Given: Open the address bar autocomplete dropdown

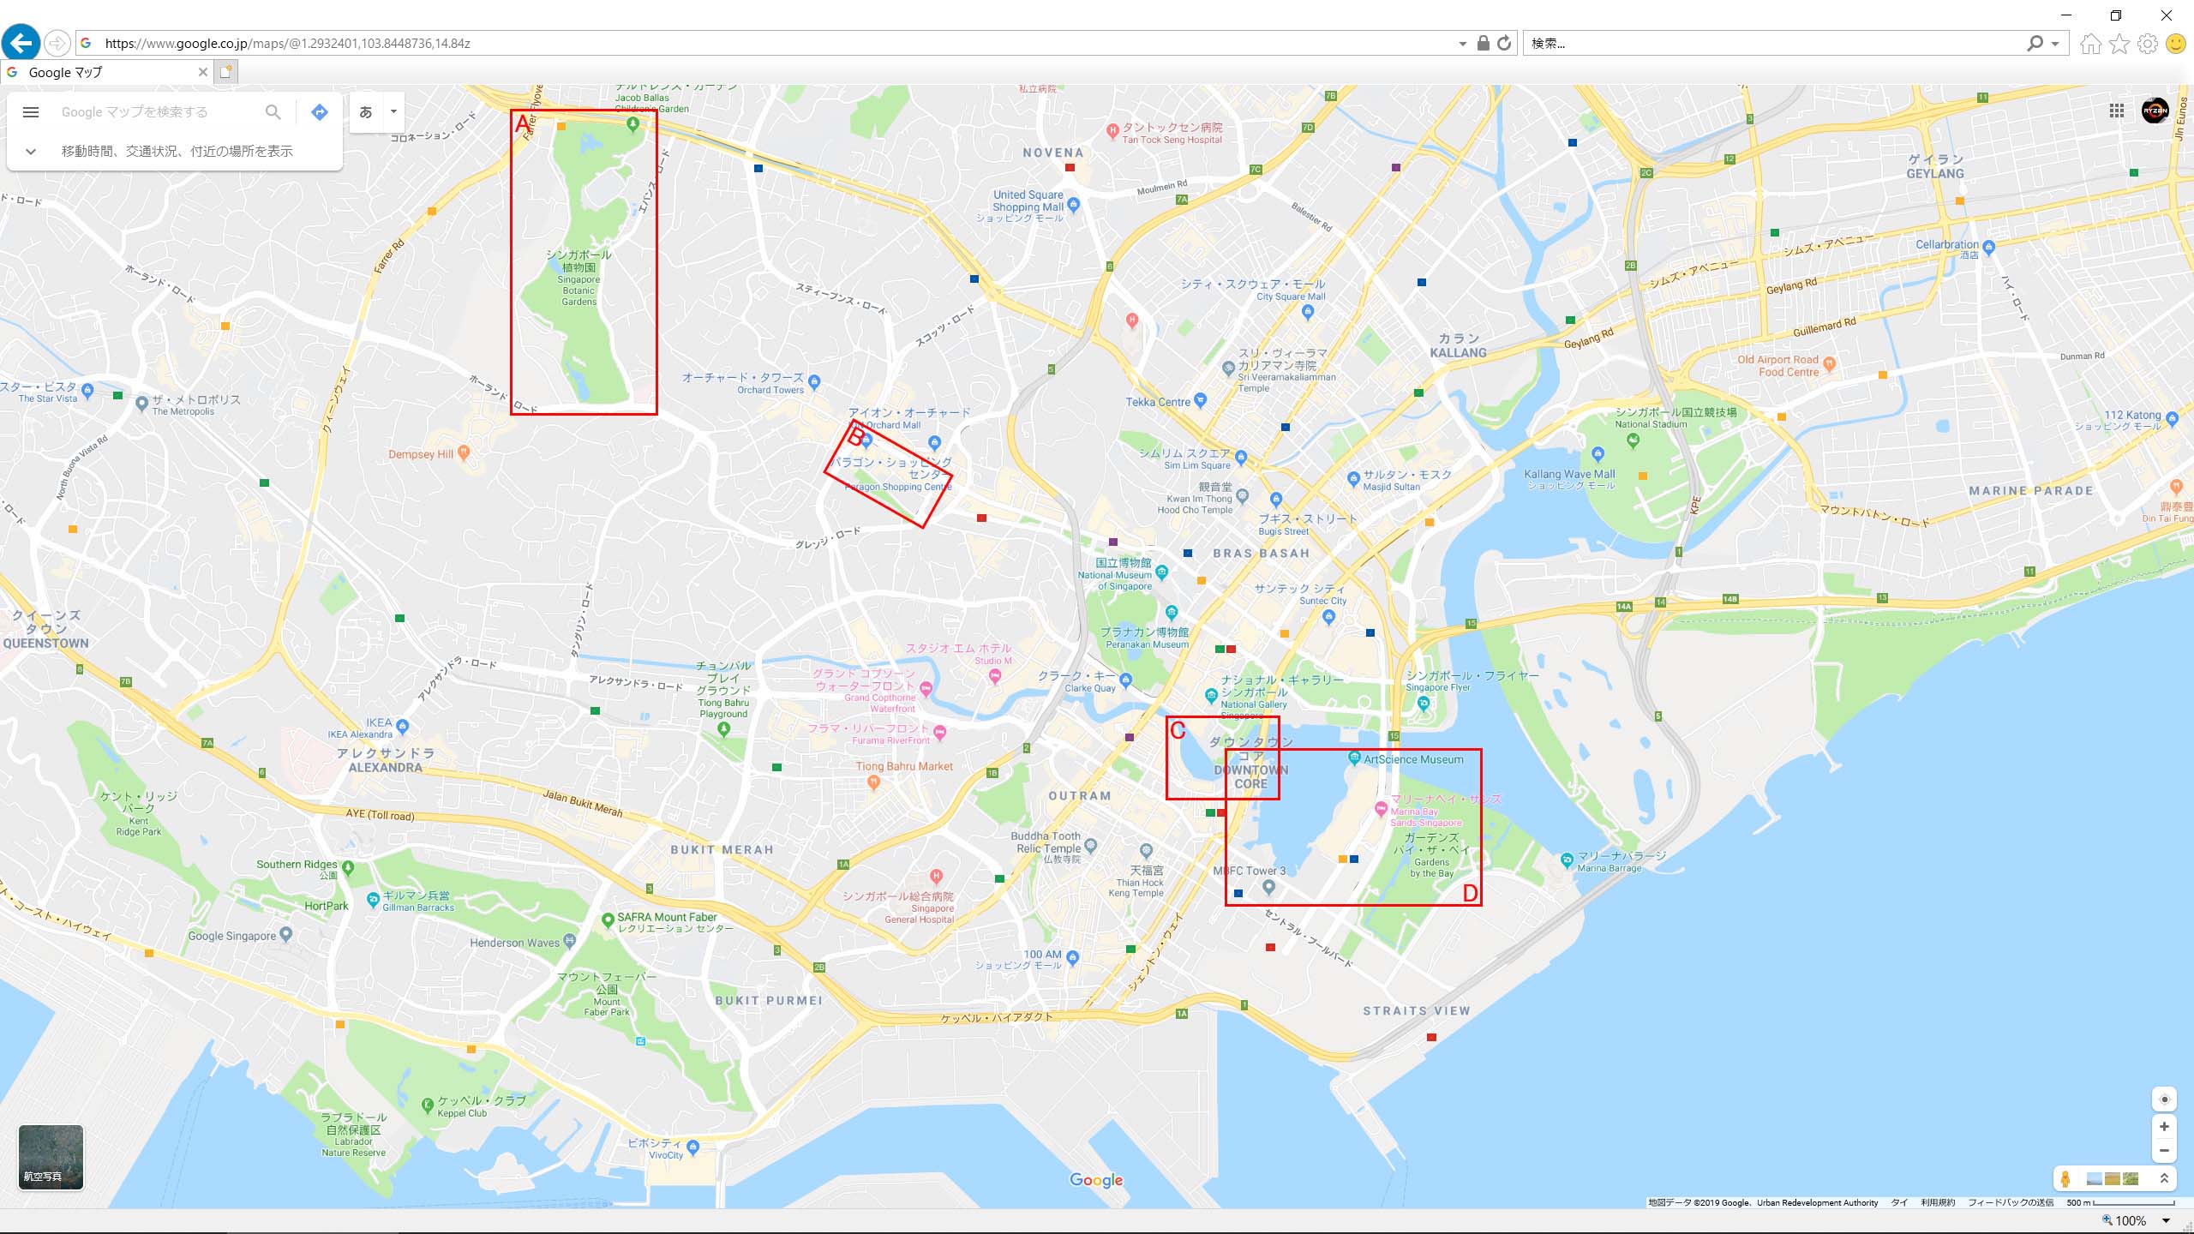Looking at the screenshot, I should [1462, 44].
